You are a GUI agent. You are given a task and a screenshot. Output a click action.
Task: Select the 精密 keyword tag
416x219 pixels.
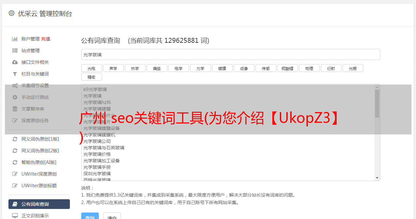(x=92, y=77)
